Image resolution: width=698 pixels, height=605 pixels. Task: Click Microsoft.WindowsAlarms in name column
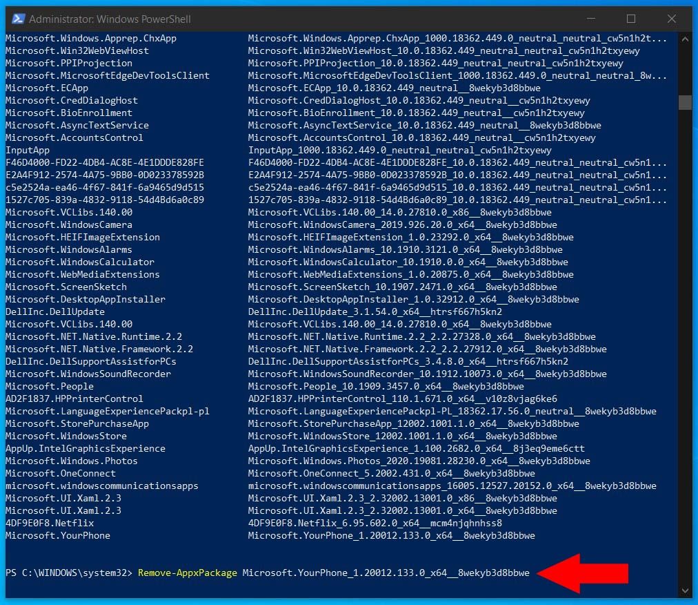(68, 249)
